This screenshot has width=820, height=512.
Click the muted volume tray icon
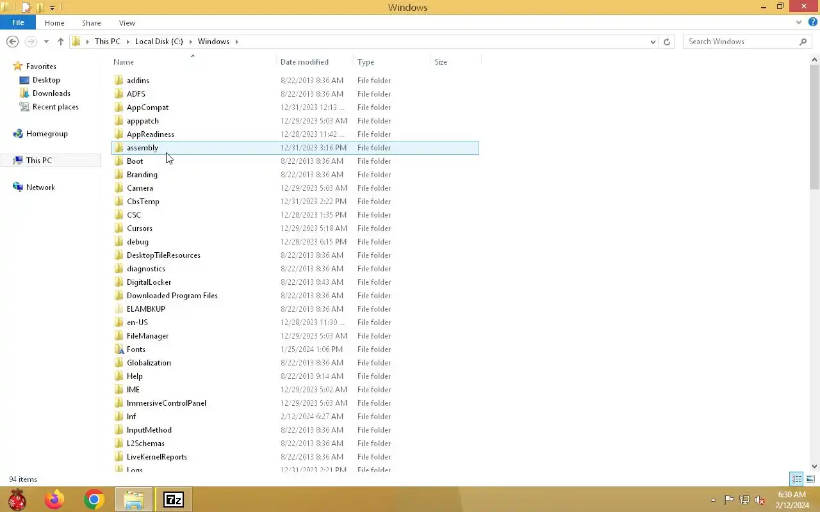(x=760, y=500)
